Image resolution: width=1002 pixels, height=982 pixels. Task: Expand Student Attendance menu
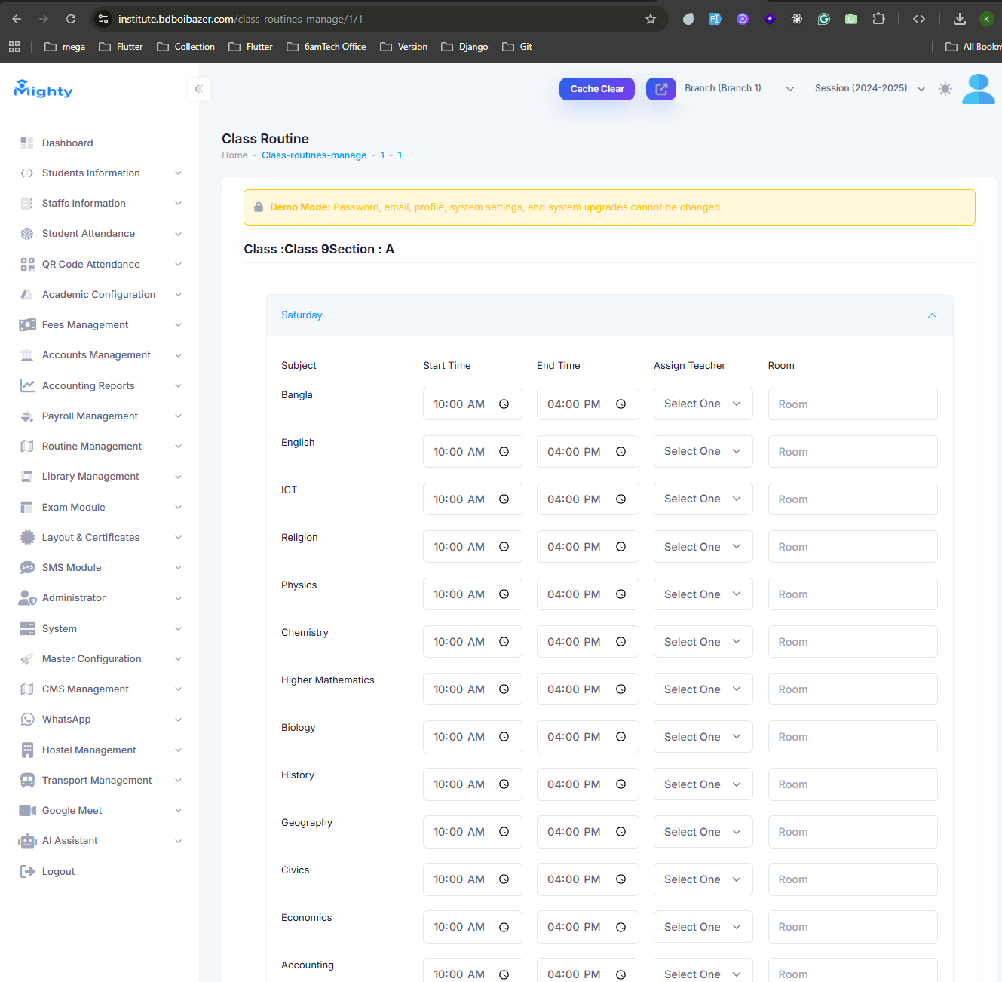(x=100, y=234)
